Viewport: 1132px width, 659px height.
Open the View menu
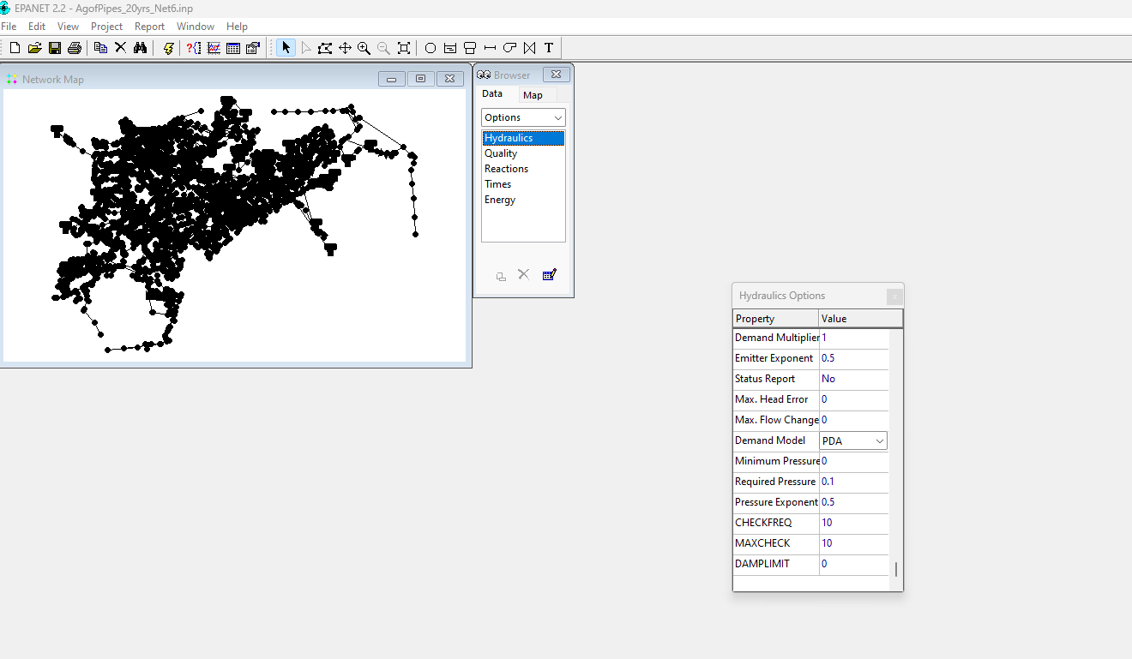[x=69, y=27]
